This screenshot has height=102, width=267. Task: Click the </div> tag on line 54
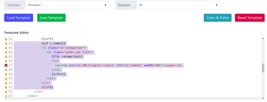(x=33, y=96)
